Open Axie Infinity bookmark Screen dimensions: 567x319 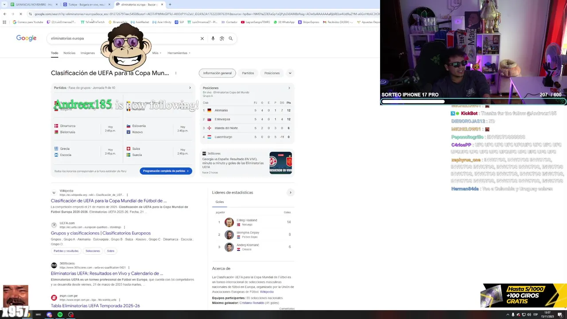pyautogui.click(x=162, y=22)
